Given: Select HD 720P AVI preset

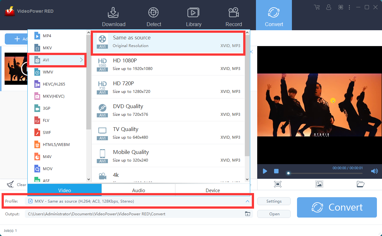Looking at the screenshot, I should (168, 87).
